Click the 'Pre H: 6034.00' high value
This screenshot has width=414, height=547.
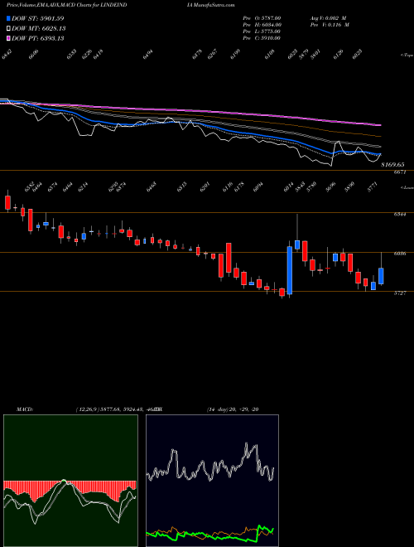tap(262, 25)
